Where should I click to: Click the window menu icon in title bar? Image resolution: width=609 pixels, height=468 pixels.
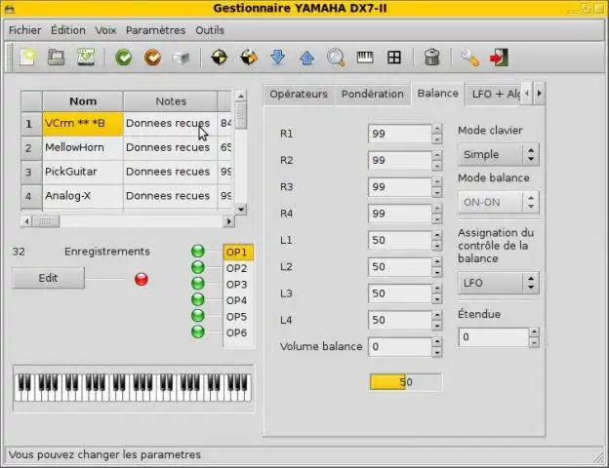10,9
